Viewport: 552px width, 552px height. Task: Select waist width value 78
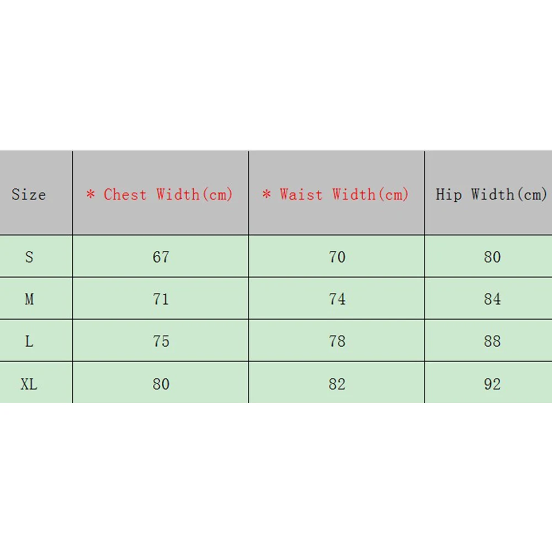click(337, 342)
